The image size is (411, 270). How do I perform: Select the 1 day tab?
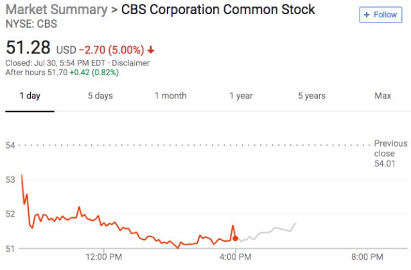pyautogui.click(x=30, y=96)
